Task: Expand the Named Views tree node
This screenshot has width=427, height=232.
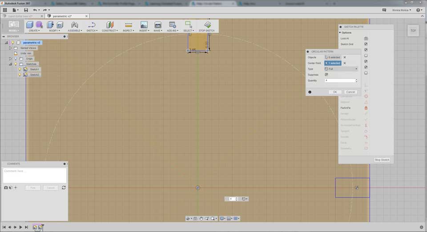Action: click(10, 48)
